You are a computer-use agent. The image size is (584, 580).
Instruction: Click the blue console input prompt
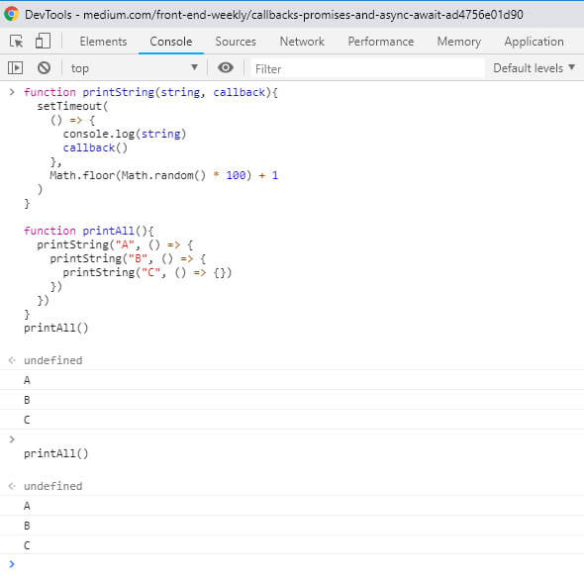[12, 564]
